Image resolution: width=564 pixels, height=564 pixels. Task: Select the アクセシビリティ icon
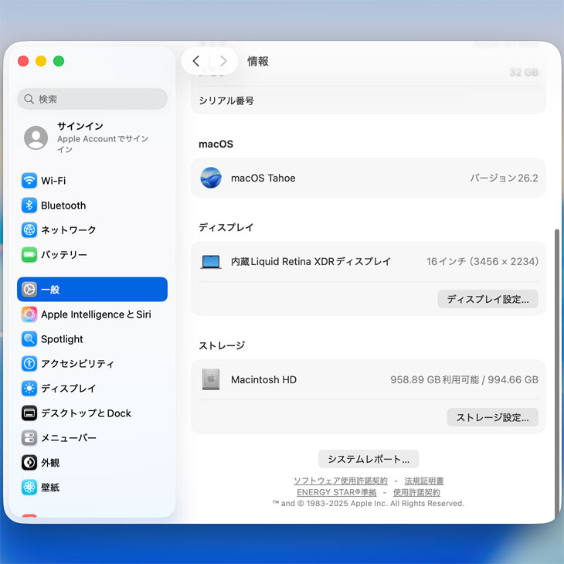point(29,364)
